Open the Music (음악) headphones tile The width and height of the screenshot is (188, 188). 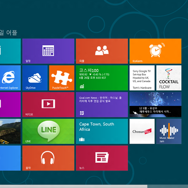point(48,158)
